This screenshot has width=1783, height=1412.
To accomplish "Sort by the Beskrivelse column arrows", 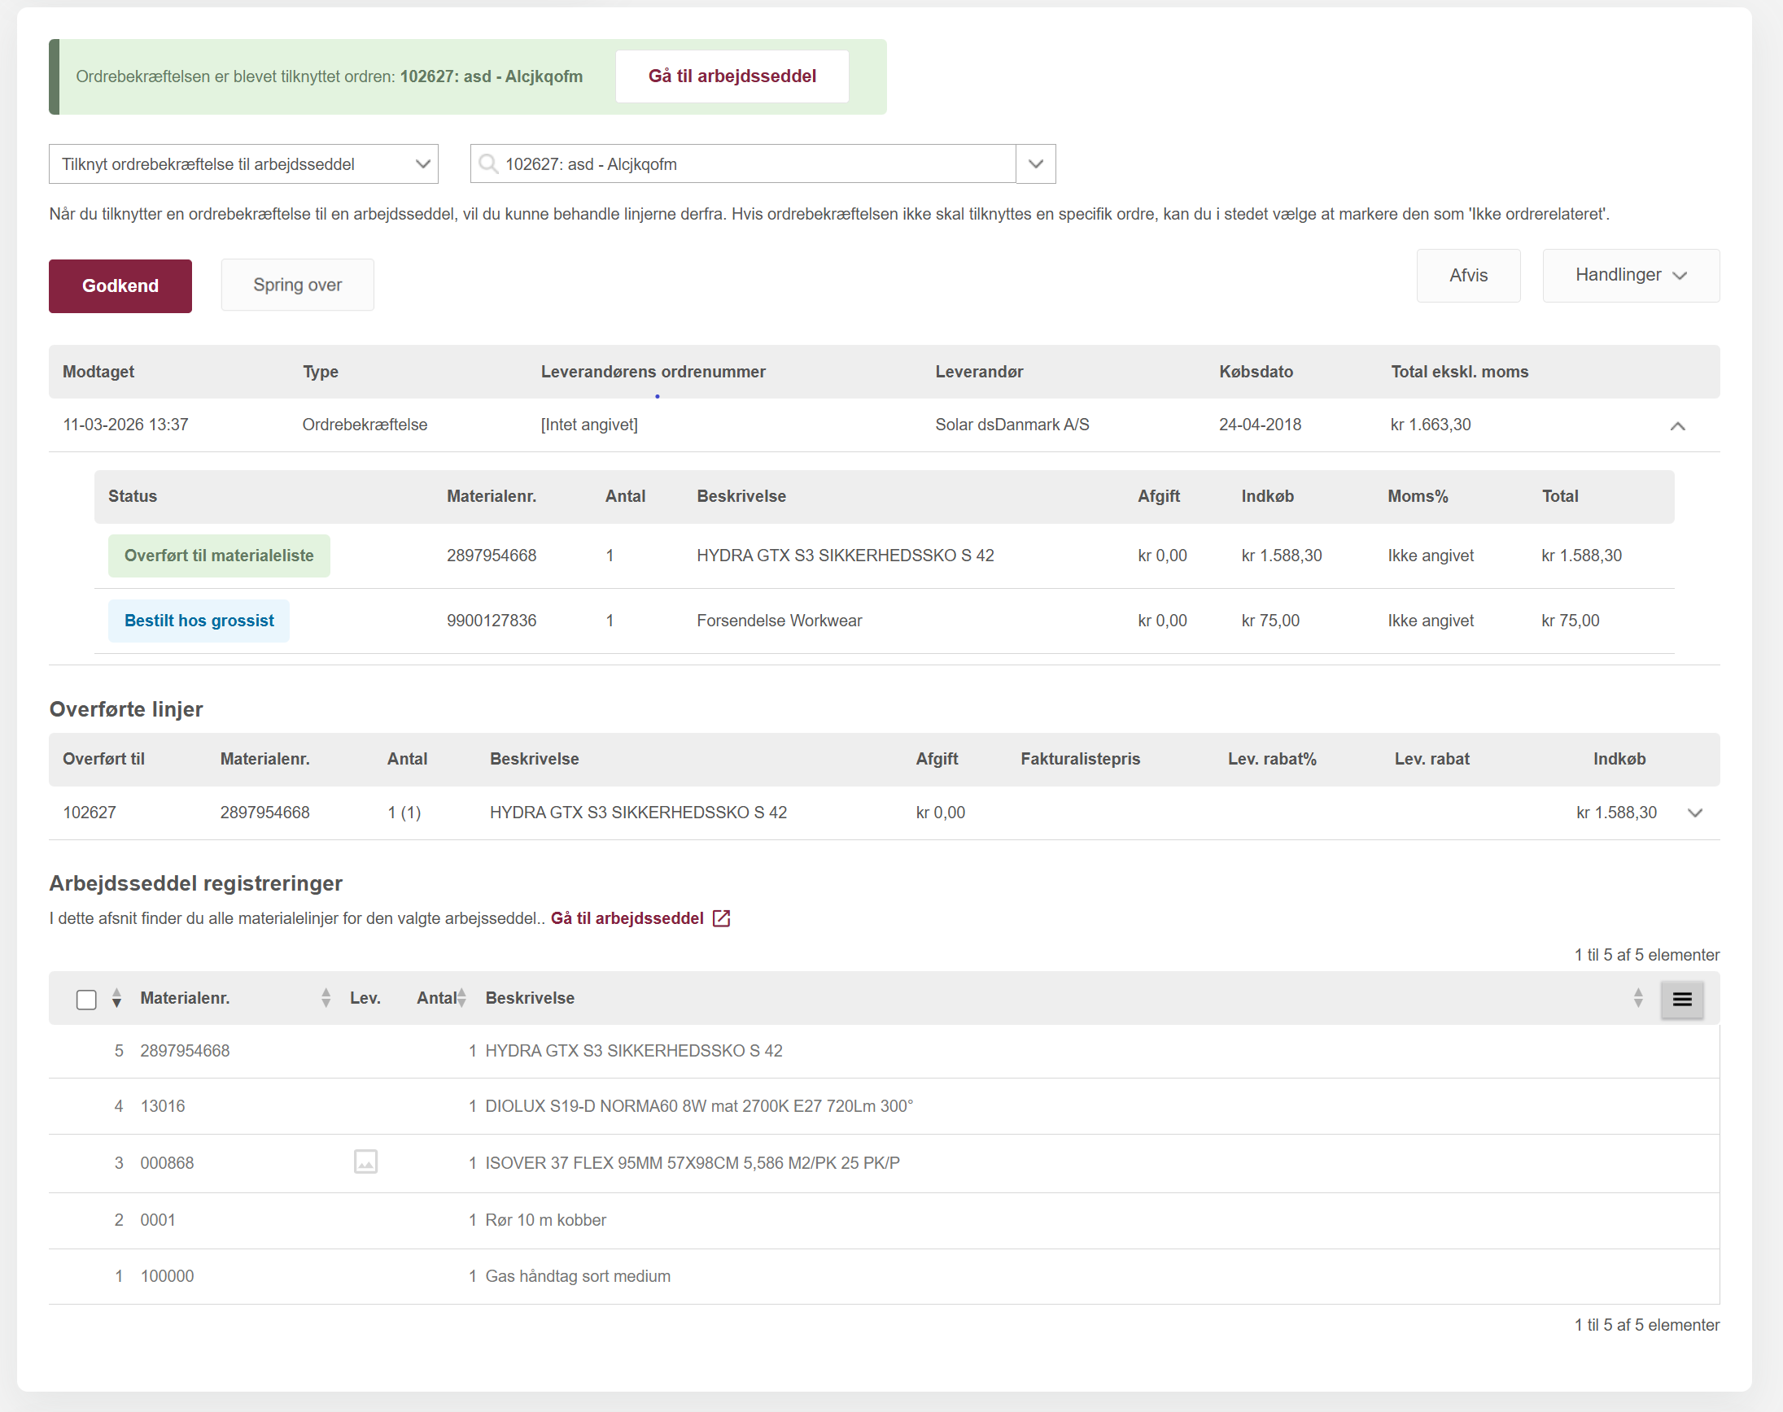I will coord(1637,998).
